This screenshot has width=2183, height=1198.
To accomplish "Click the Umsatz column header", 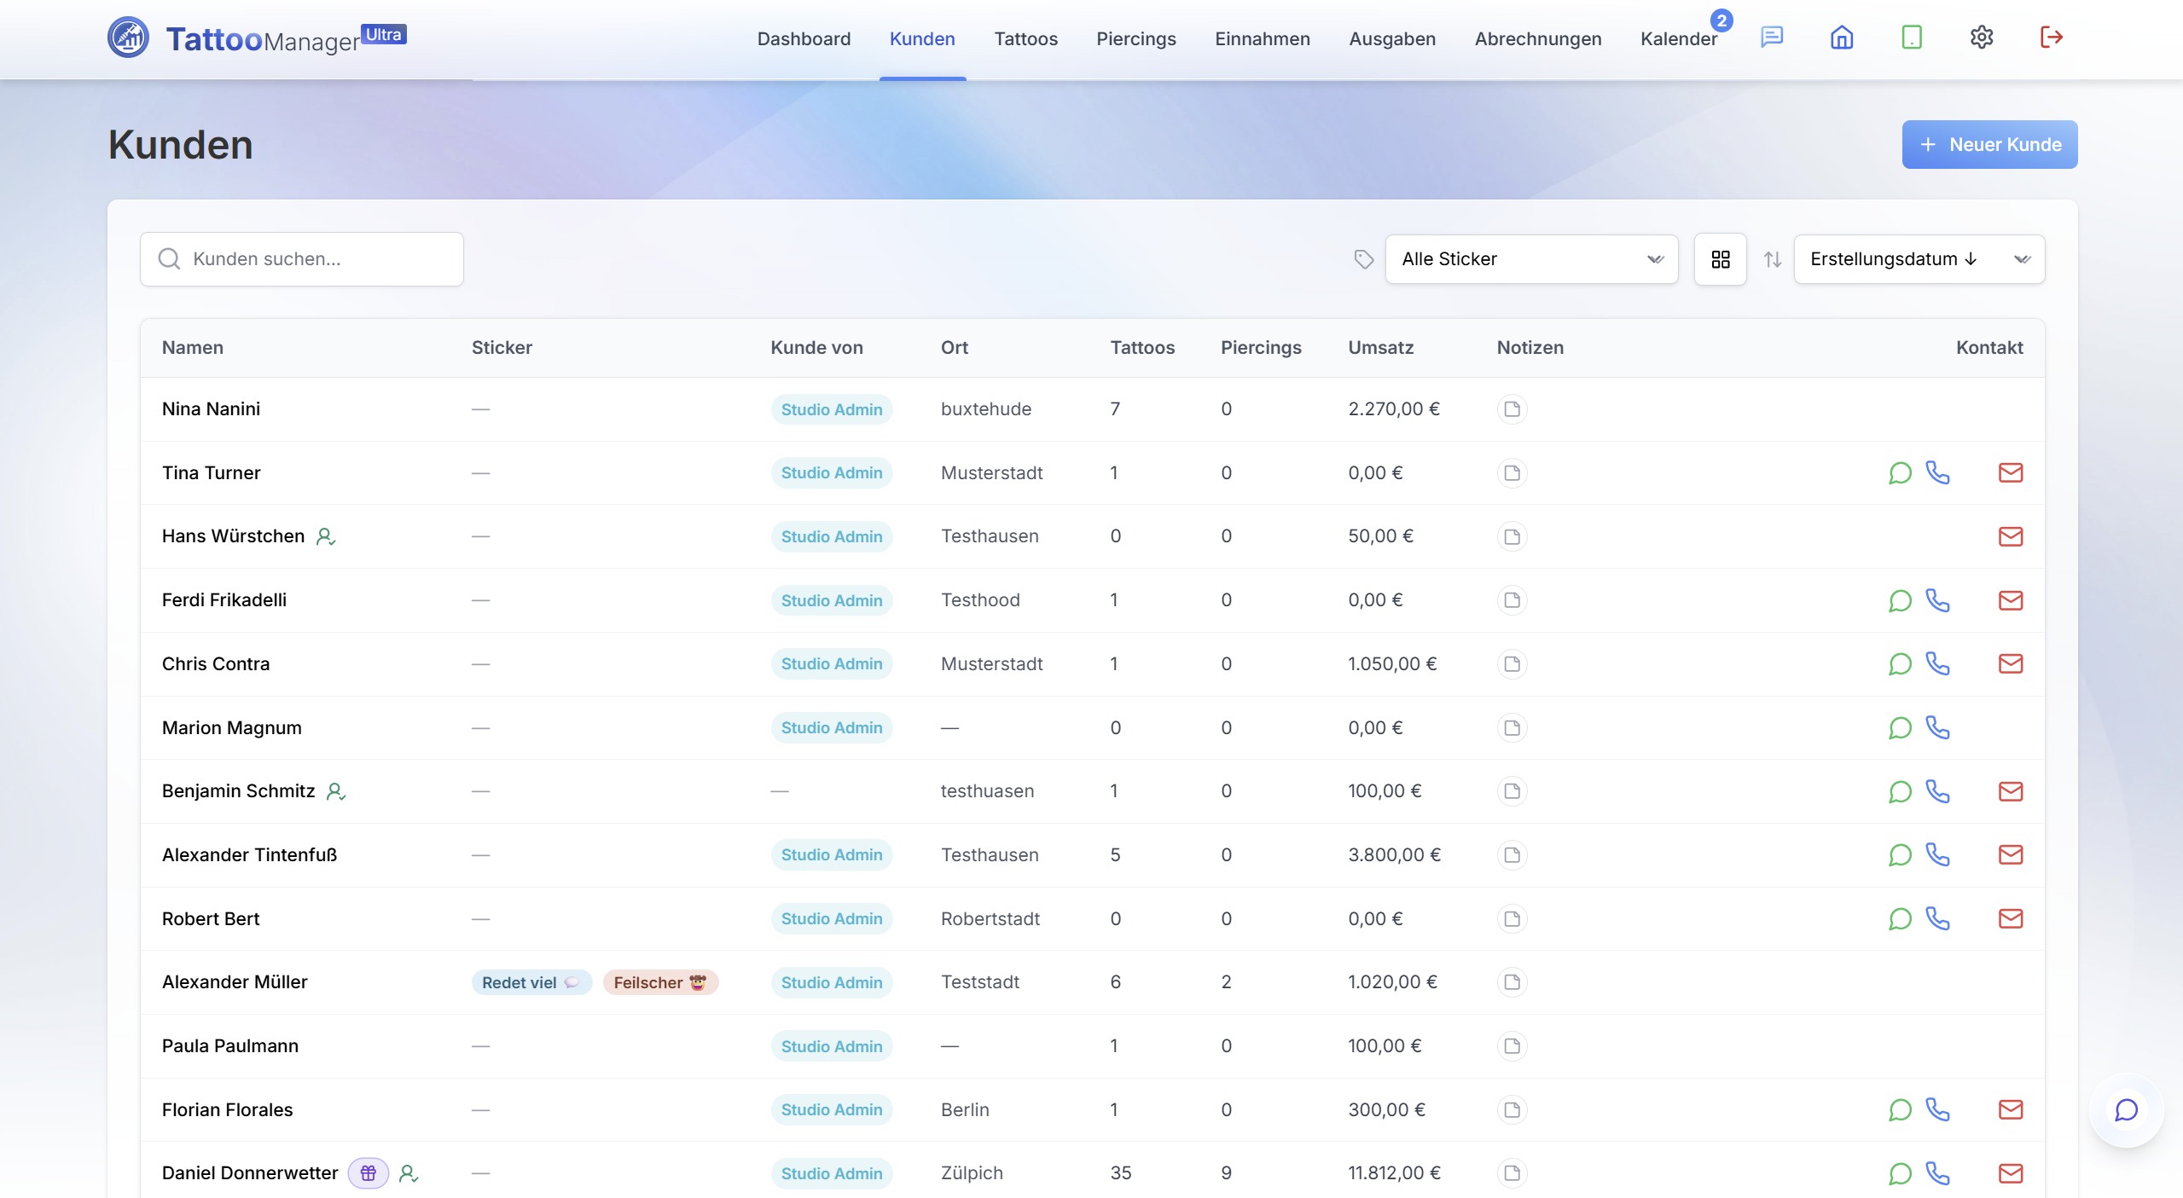I will (1381, 348).
